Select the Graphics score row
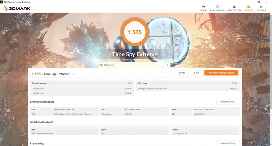Image resolution: width=272 pixels, height=146 pixels. tap(82, 83)
